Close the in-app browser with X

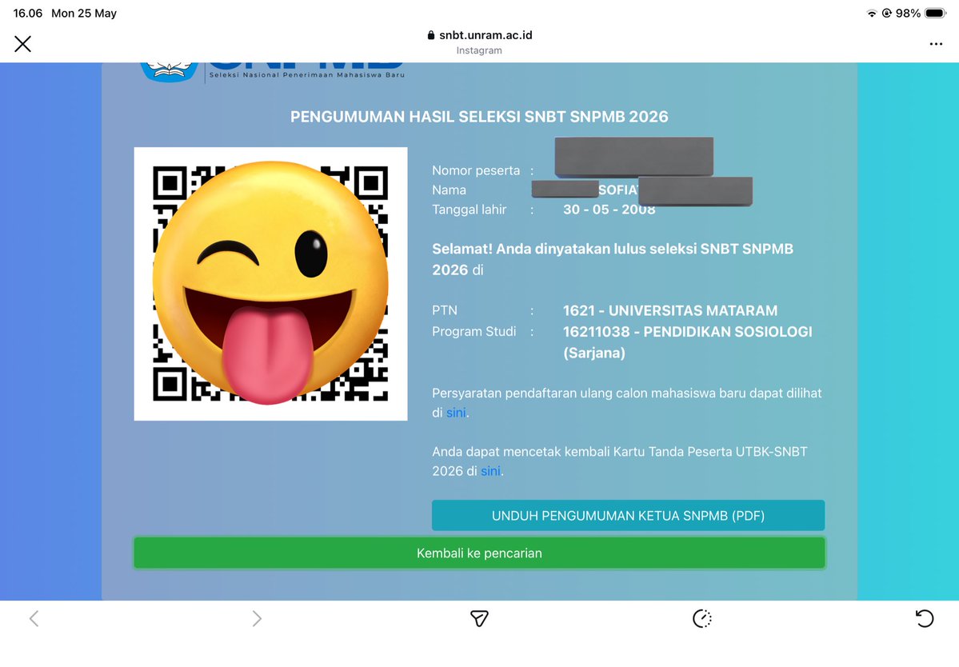[x=22, y=44]
